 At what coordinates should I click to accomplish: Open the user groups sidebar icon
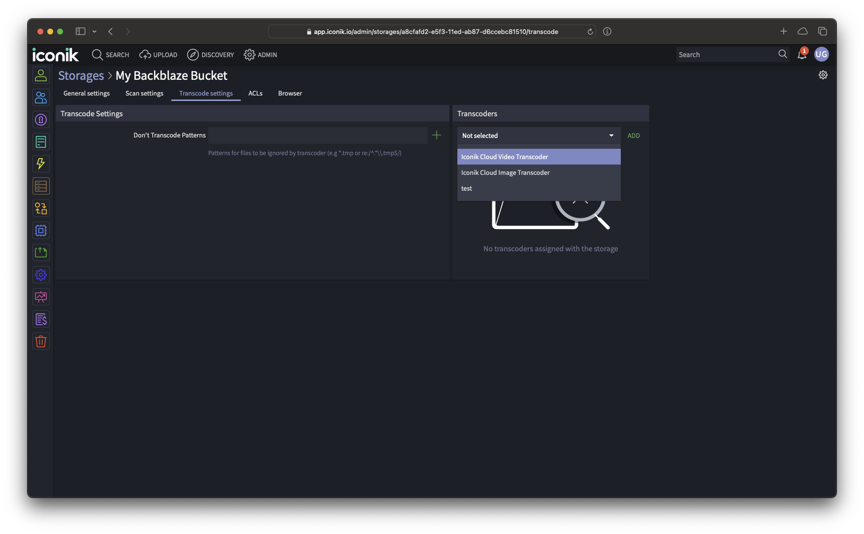41,98
